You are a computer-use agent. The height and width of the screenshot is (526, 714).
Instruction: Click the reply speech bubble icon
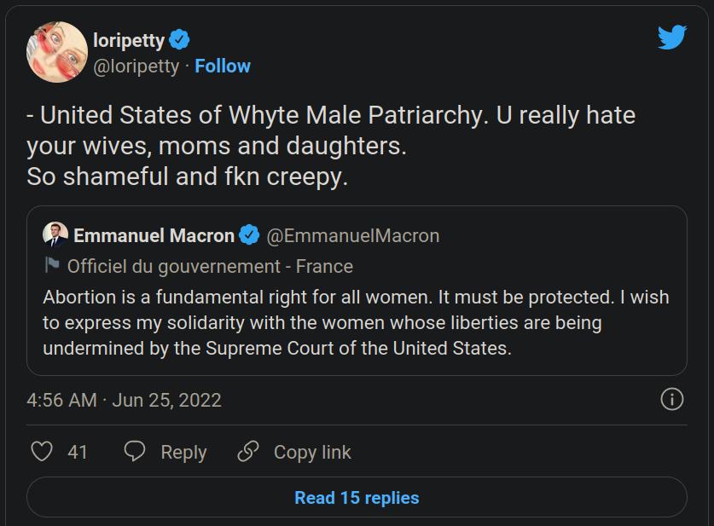pyautogui.click(x=135, y=451)
